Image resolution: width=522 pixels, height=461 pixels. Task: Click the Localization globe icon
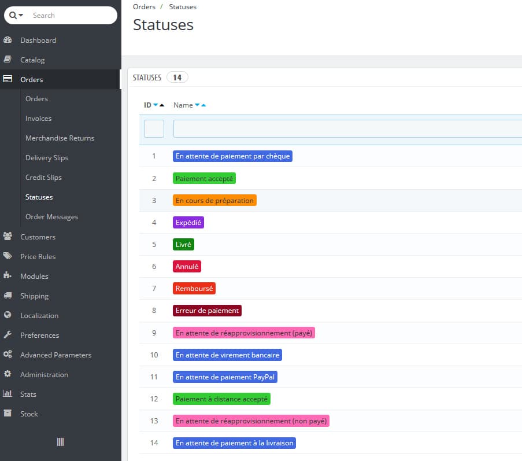[x=8, y=316]
